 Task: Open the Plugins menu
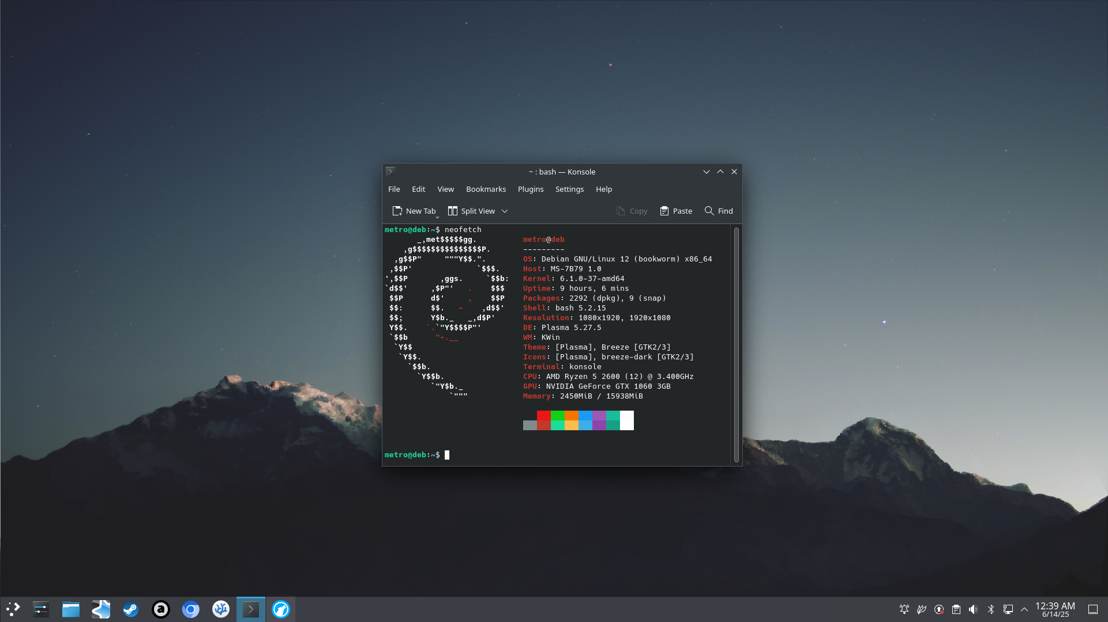pos(530,189)
